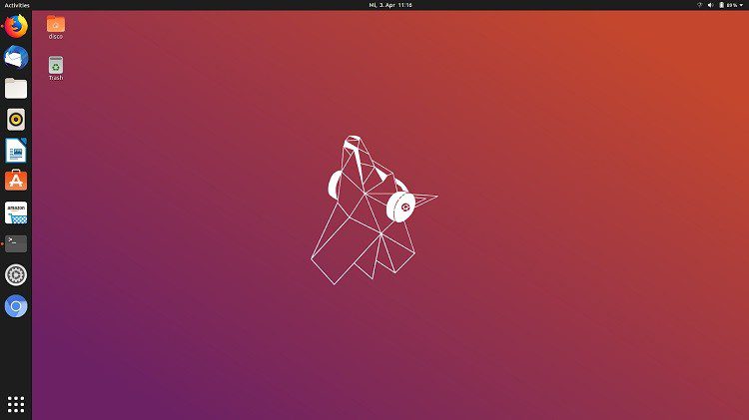Image resolution: width=749 pixels, height=420 pixels.
Task: Click the volume speaker icon
Action: coord(710,5)
